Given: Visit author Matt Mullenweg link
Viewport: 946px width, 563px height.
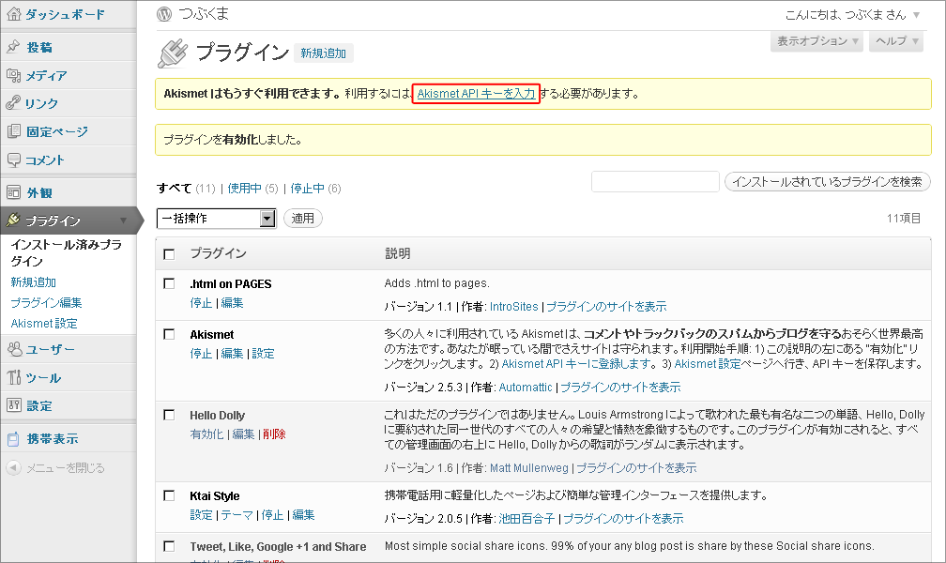Looking at the screenshot, I should [x=529, y=468].
